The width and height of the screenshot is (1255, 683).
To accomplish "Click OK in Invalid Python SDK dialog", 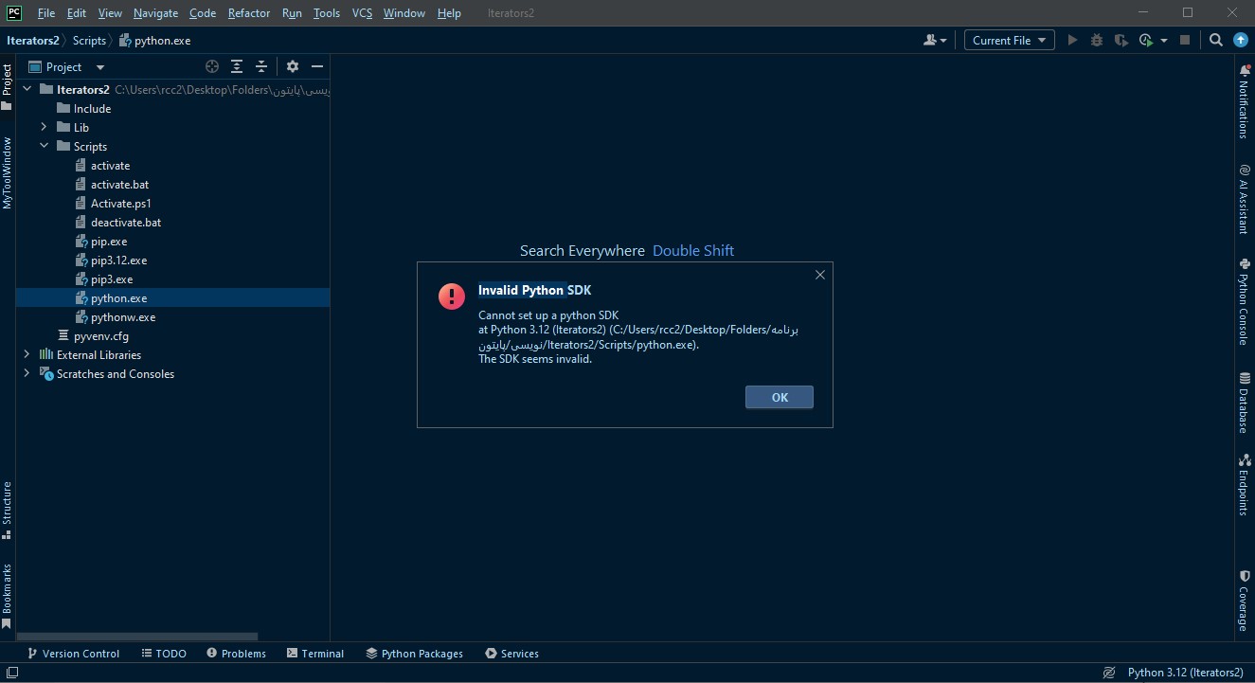I will (x=779, y=397).
